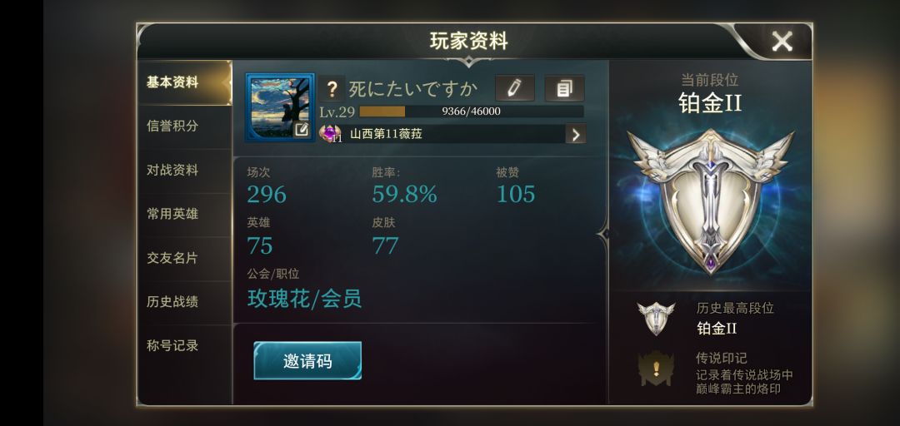Open the 称号记录 tab
This screenshot has height=426, width=900.
pos(172,346)
